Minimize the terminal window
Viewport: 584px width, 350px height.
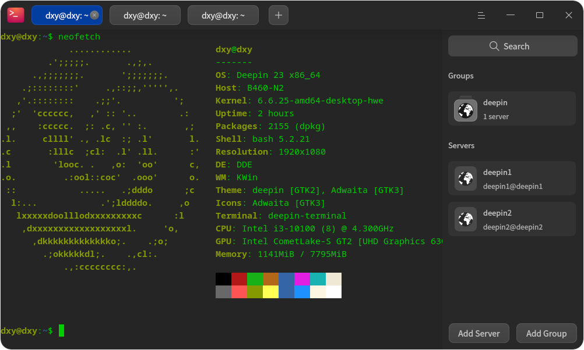coord(511,15)
